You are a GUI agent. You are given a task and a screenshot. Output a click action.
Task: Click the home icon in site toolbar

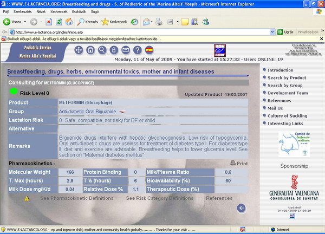(x=90, y=50)
